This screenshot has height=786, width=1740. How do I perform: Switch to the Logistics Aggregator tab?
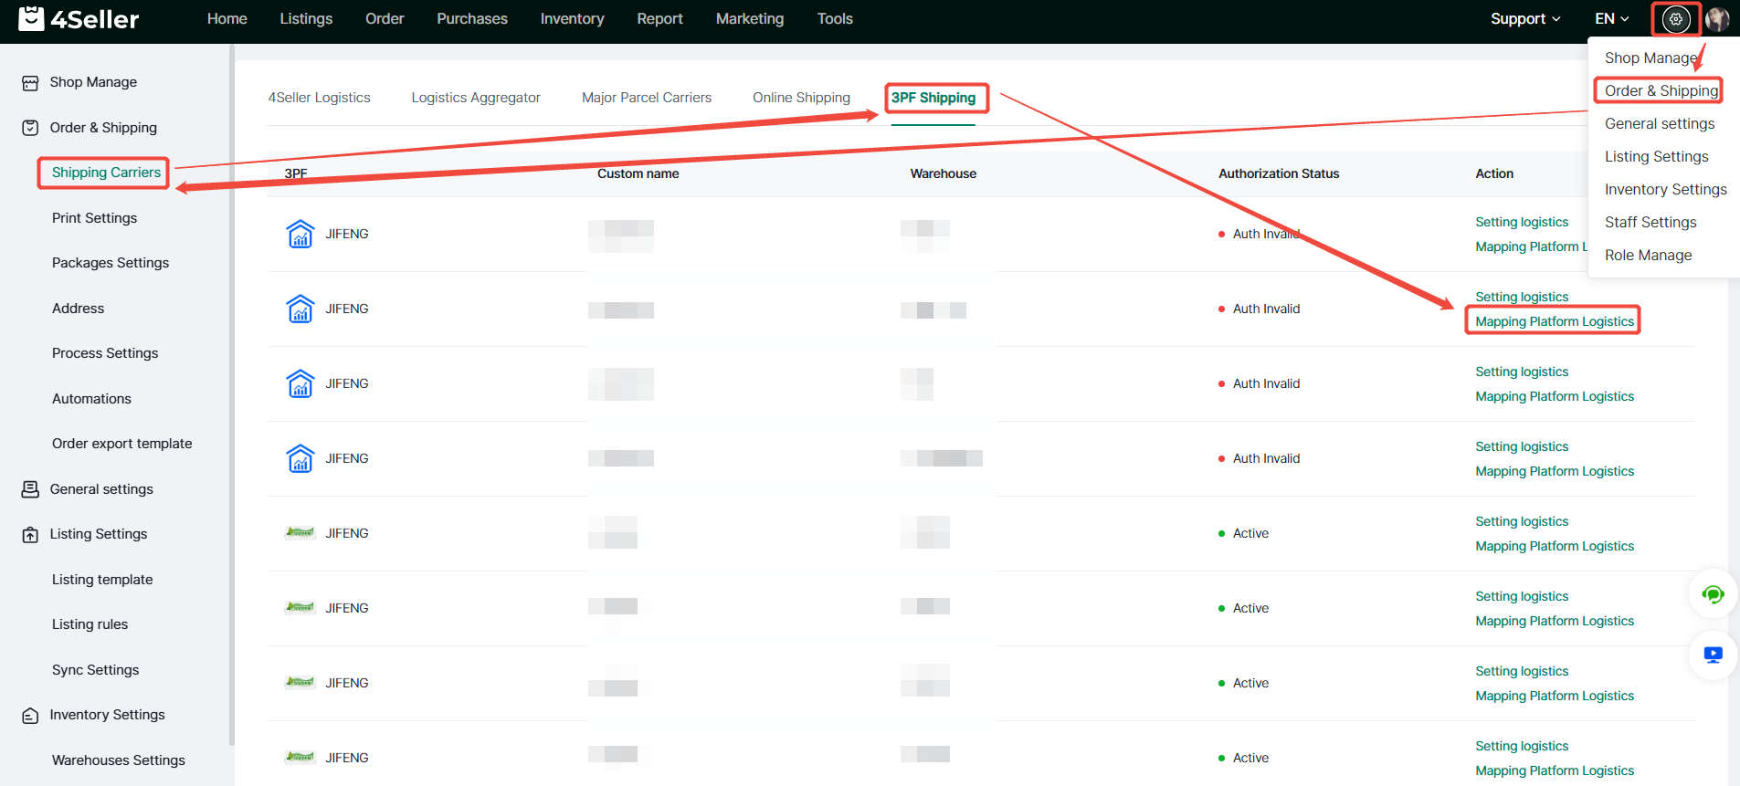[x=476, y=98]
